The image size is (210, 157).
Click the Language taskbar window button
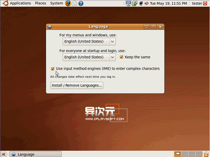click(36, 154)
